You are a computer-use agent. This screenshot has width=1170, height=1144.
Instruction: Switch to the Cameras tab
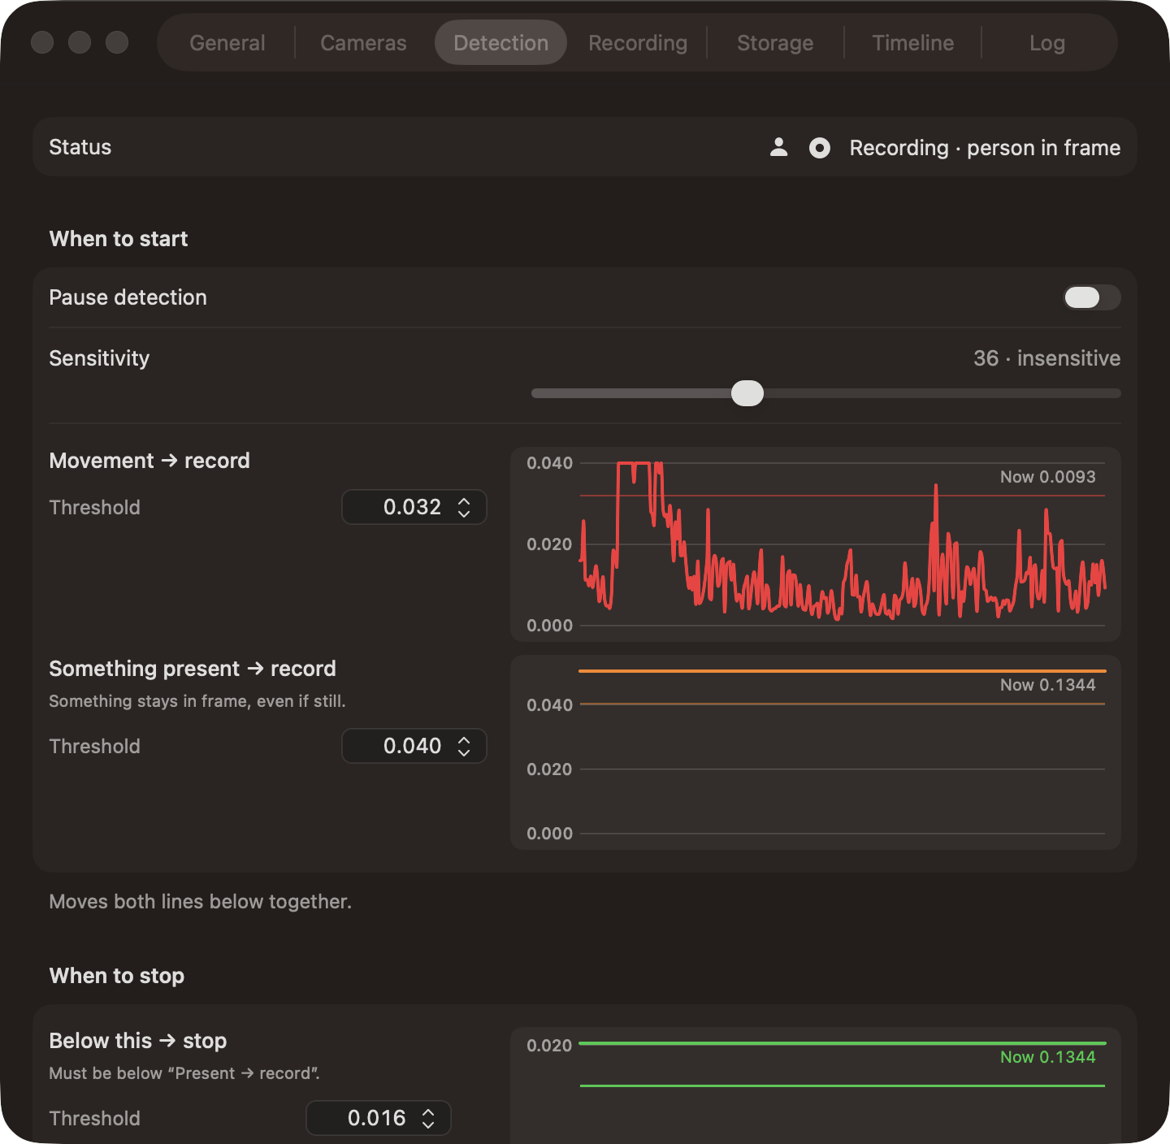[363, 43]
